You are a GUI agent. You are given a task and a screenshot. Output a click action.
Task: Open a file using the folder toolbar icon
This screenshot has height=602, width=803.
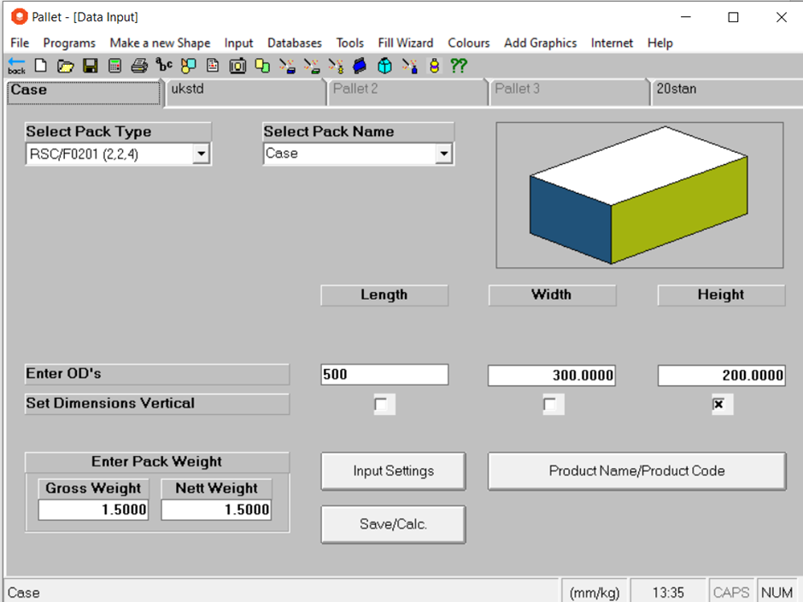[65, 66]
